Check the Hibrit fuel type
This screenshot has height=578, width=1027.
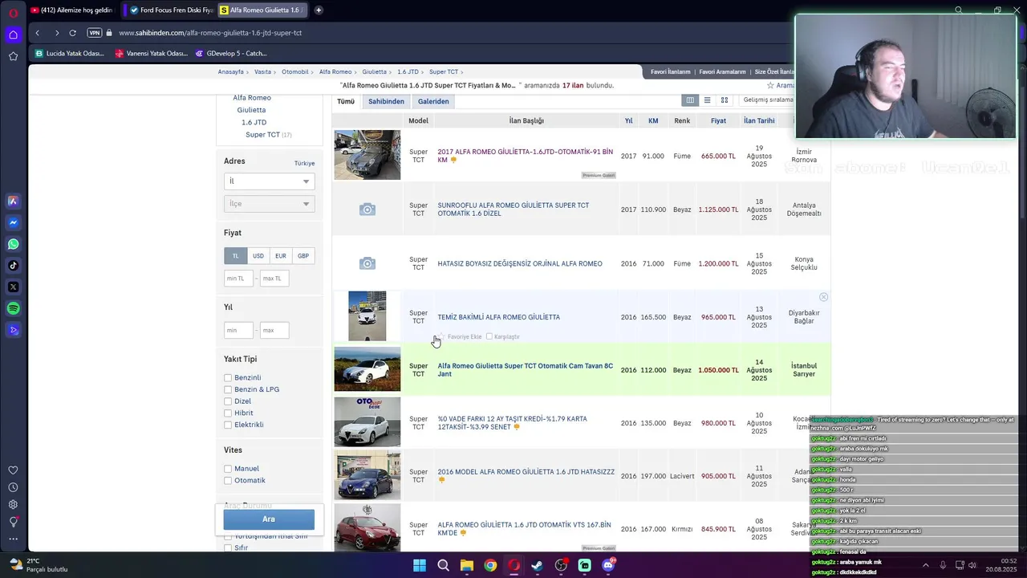point(228,413)
